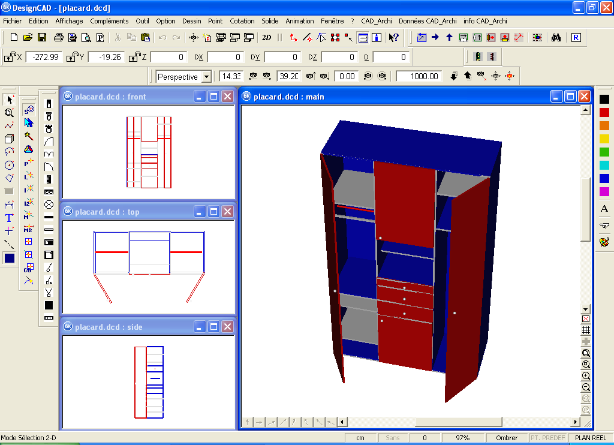Click the 97% zoom level button
The image size is (614, 445).
point(462,438)
